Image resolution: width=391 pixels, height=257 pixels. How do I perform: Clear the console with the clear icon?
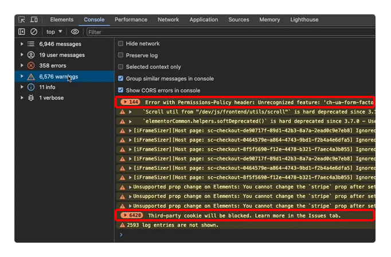point(34,32)
